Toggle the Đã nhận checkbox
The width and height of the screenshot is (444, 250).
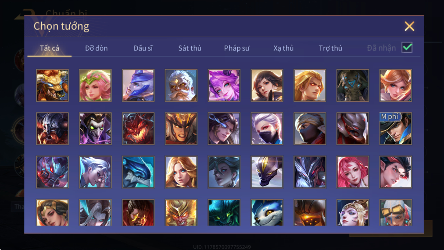click(407, 47)
